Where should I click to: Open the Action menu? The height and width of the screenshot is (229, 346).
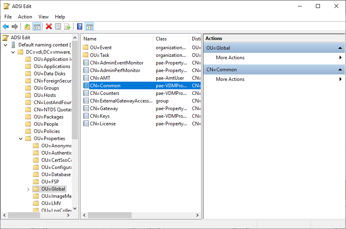(25, 17)
